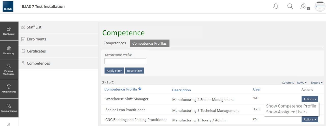Open the notifications bell
Screen dimensions: 327x126
276,7
